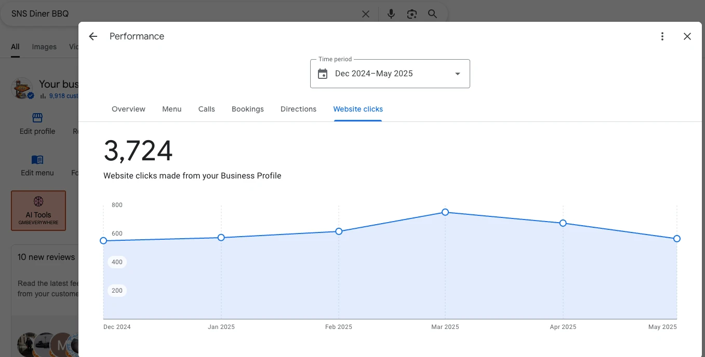Image resolution: width=705 pixels, height=357 pixels.
Task: Select the Images search tab
Action: tap(44, 47)
